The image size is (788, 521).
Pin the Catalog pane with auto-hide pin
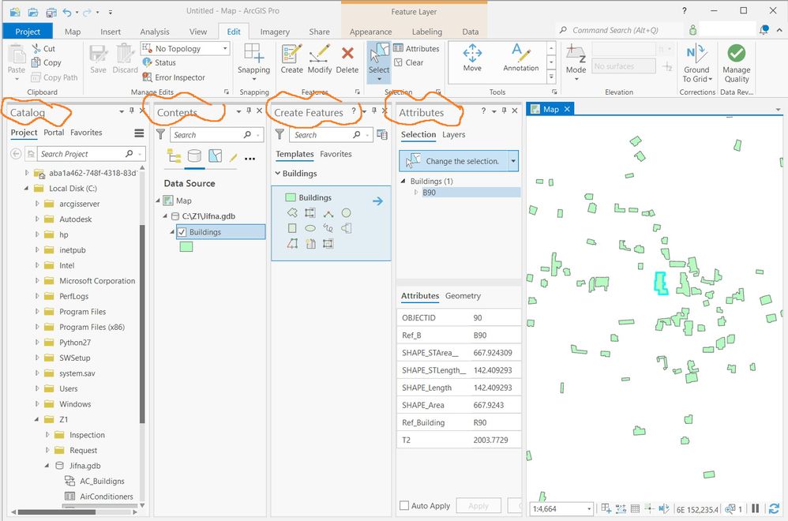(x=132, y=111)
